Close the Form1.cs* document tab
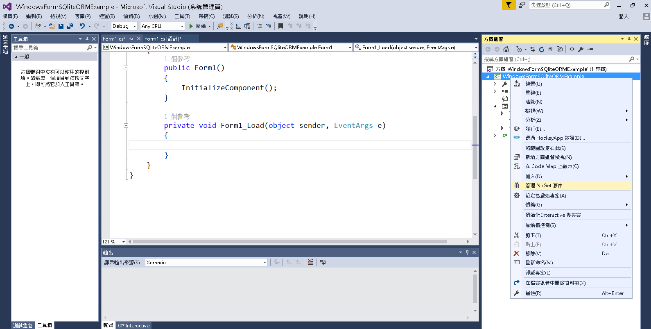 pos(139,39)
